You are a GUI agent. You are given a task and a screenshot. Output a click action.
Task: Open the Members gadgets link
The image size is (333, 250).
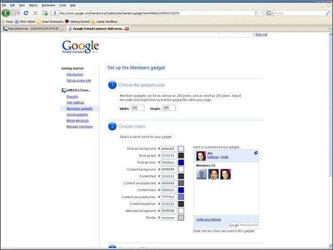[x=80, y=108]
